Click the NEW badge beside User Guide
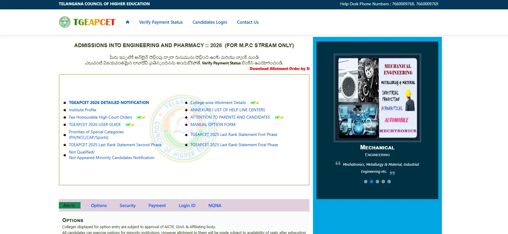 (x=130, y=125)
